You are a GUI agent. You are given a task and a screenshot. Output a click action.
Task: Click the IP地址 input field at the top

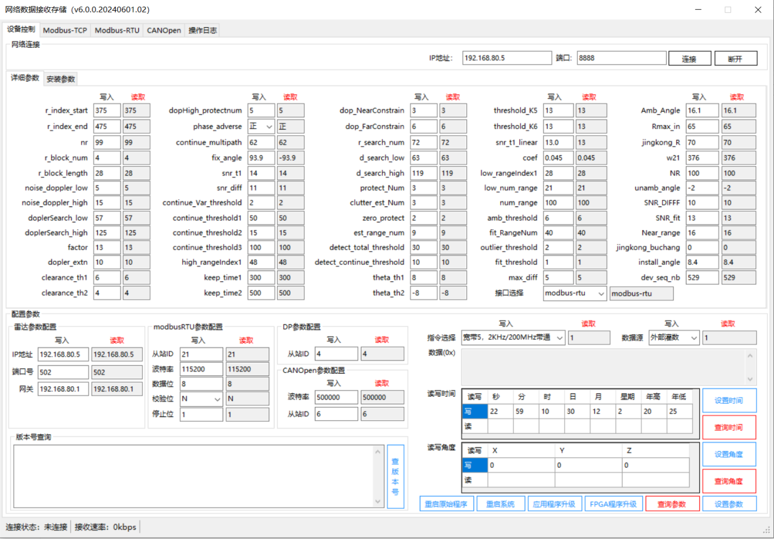click(506, 58)
